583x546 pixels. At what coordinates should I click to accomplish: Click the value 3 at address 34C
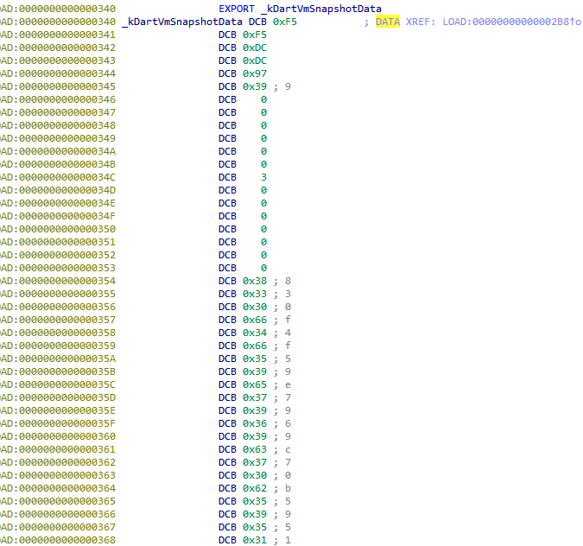click(x=263, y=177)
